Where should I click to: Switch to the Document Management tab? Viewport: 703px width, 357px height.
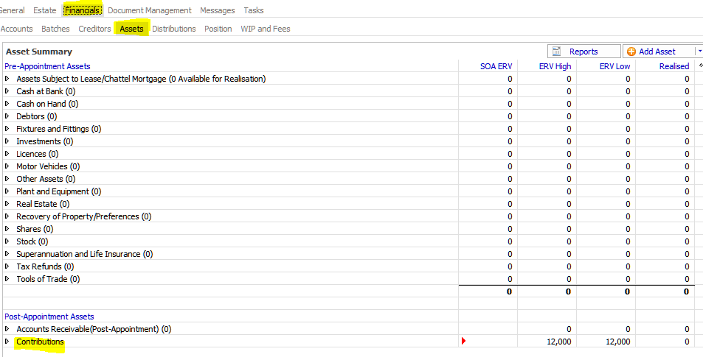[149, 10]
